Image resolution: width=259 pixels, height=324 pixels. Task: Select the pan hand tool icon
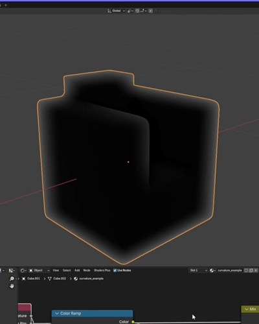(x=12, y=286)
